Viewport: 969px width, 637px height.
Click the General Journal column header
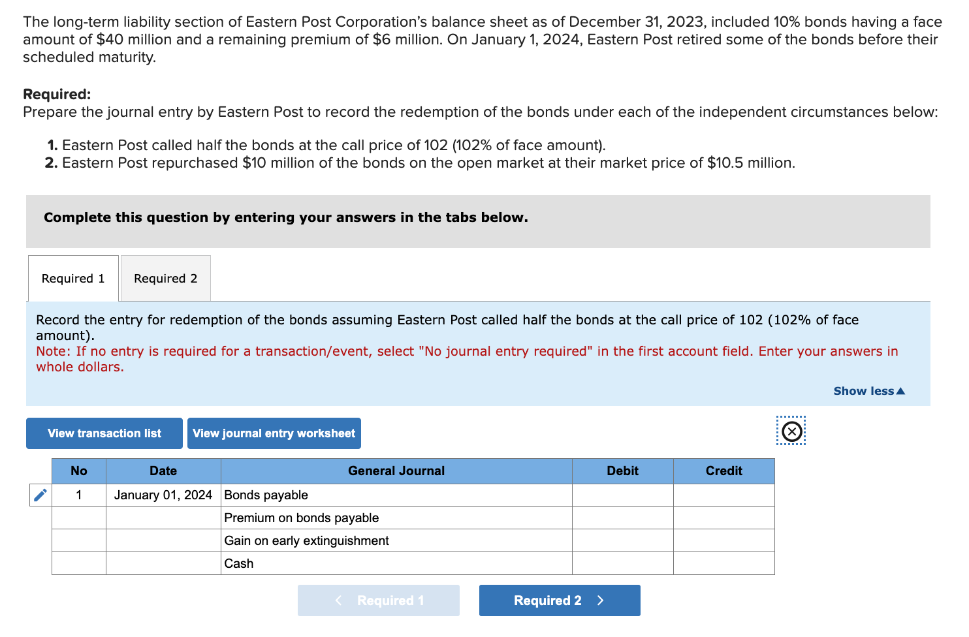[396, 471]
